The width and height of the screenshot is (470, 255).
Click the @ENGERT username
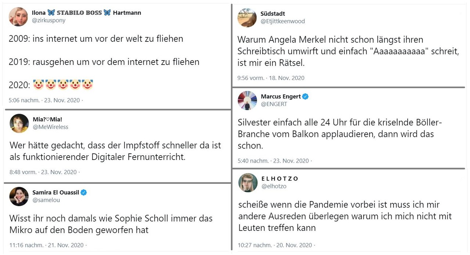click(274, 104)
